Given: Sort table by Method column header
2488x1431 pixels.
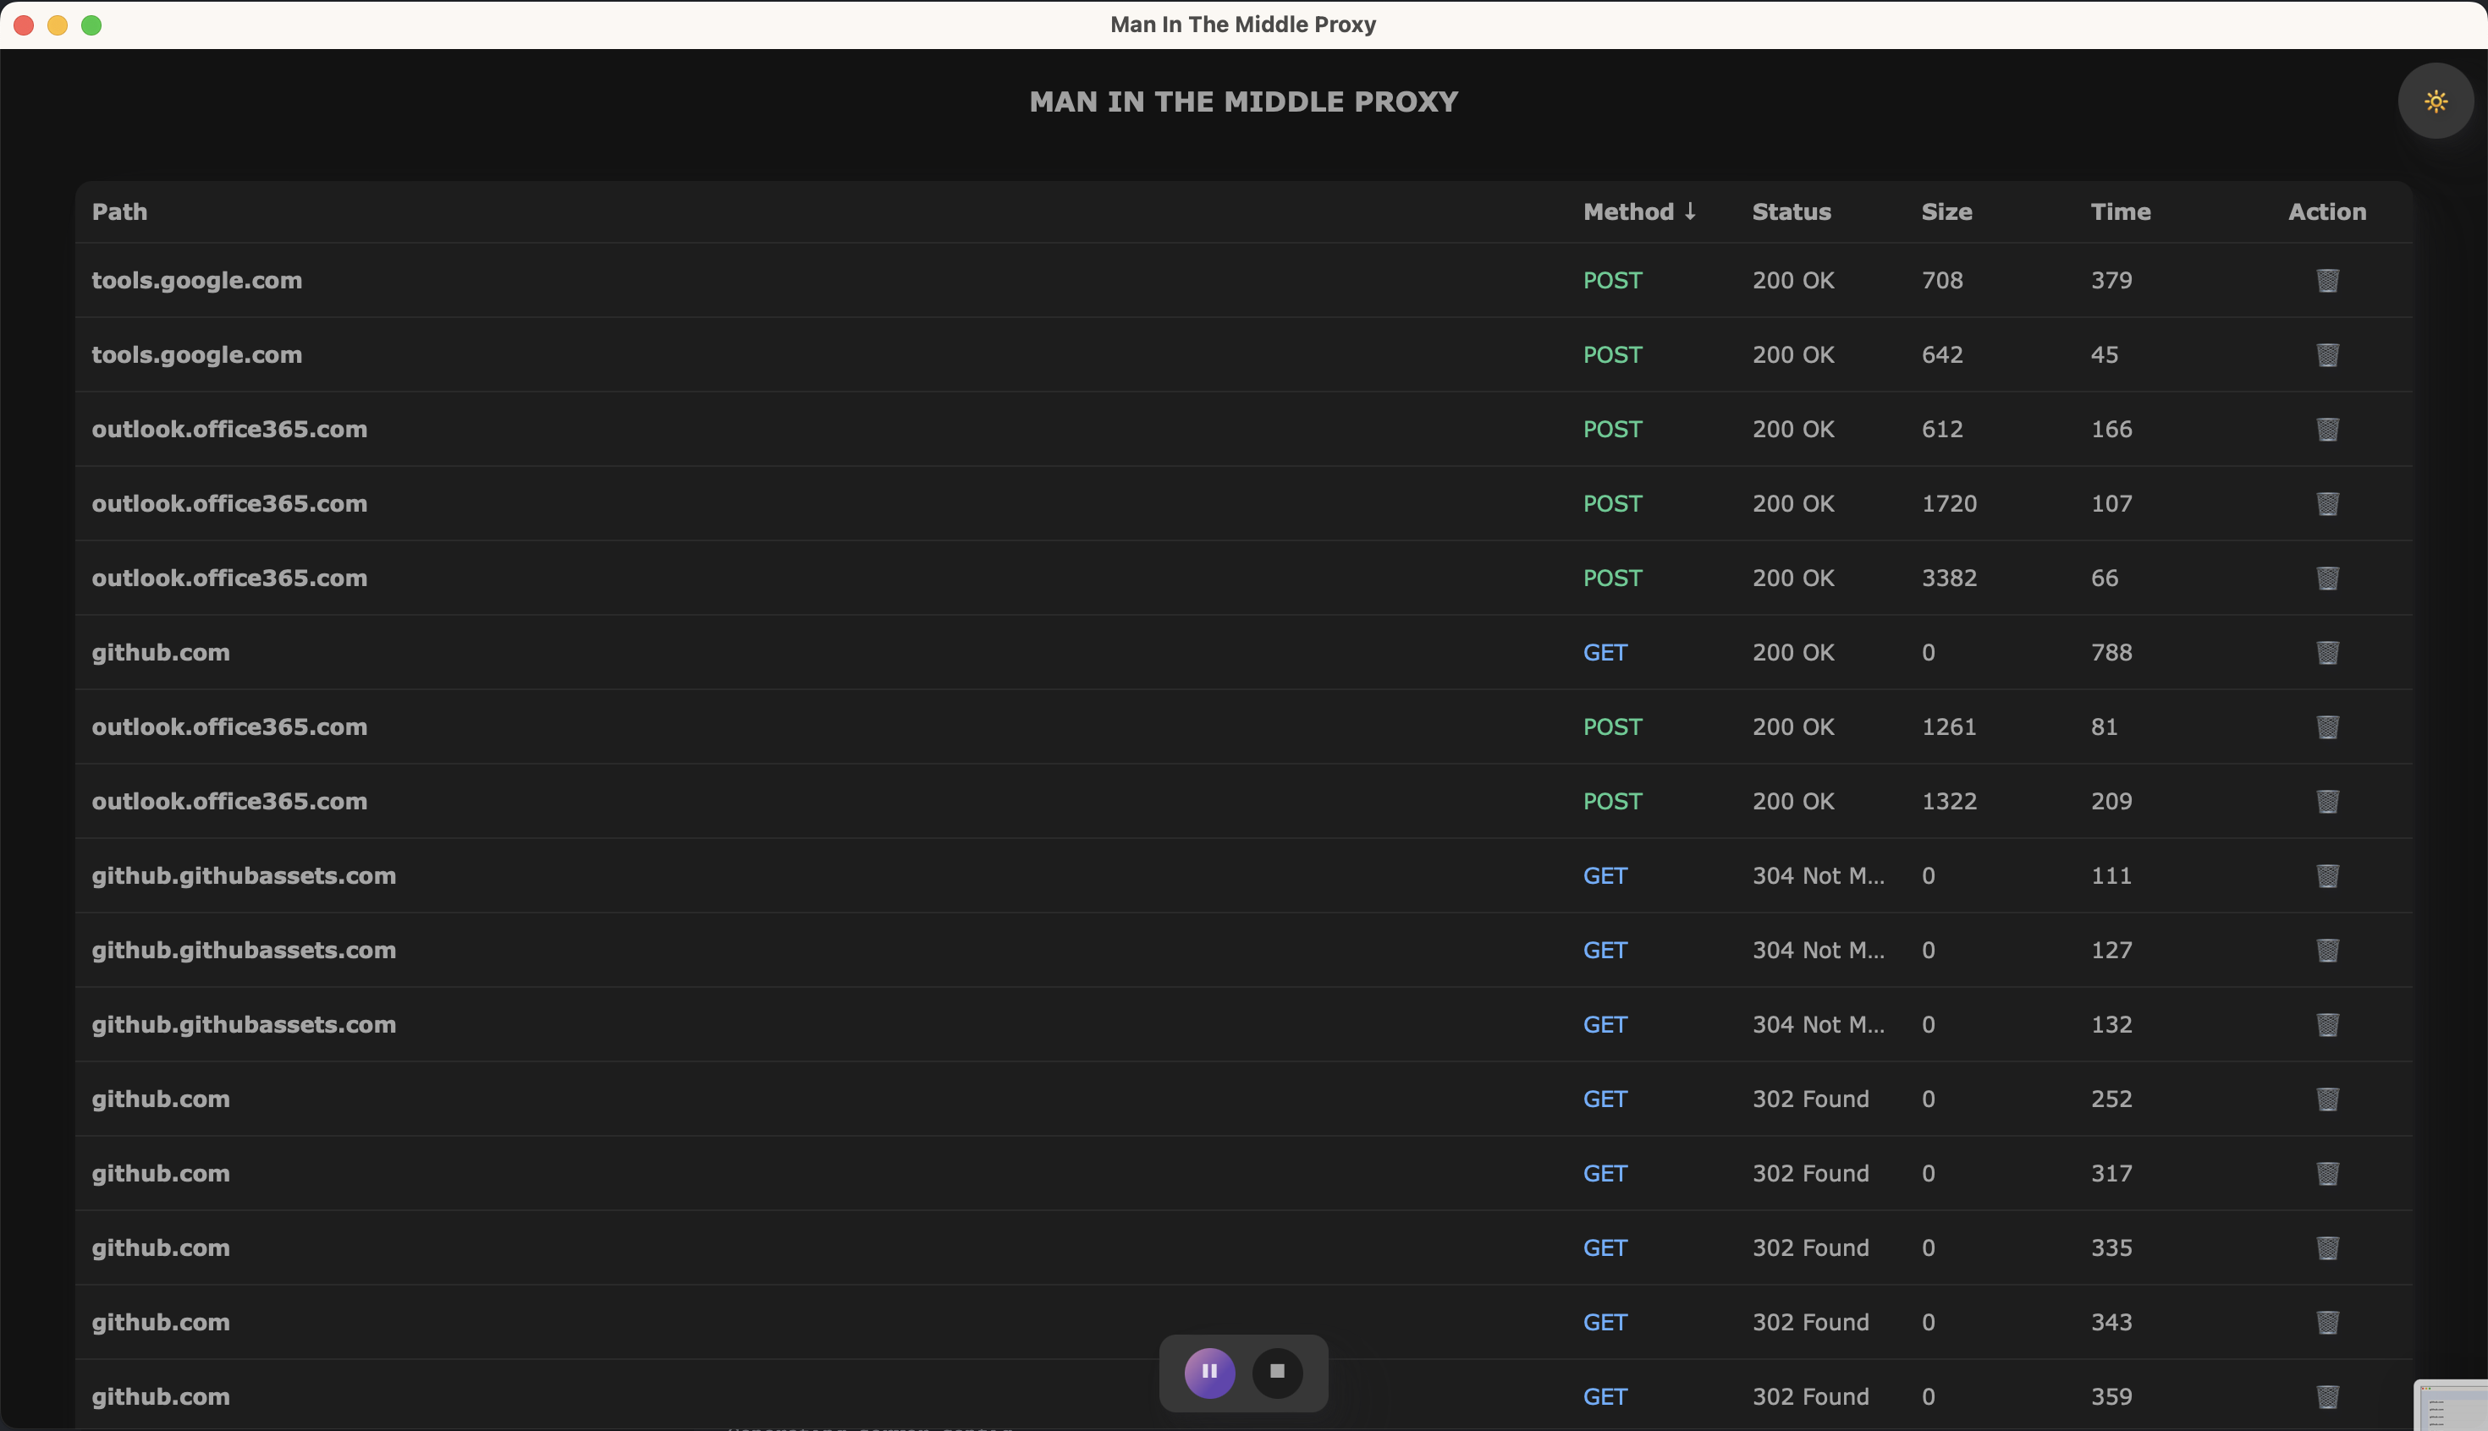Looking at the screenshot, I should point(1628,211).
